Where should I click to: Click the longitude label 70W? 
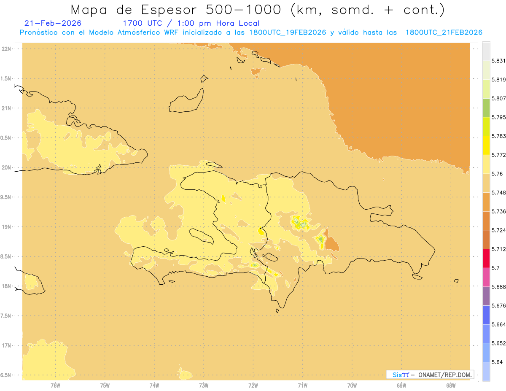[x=352, y=385]
